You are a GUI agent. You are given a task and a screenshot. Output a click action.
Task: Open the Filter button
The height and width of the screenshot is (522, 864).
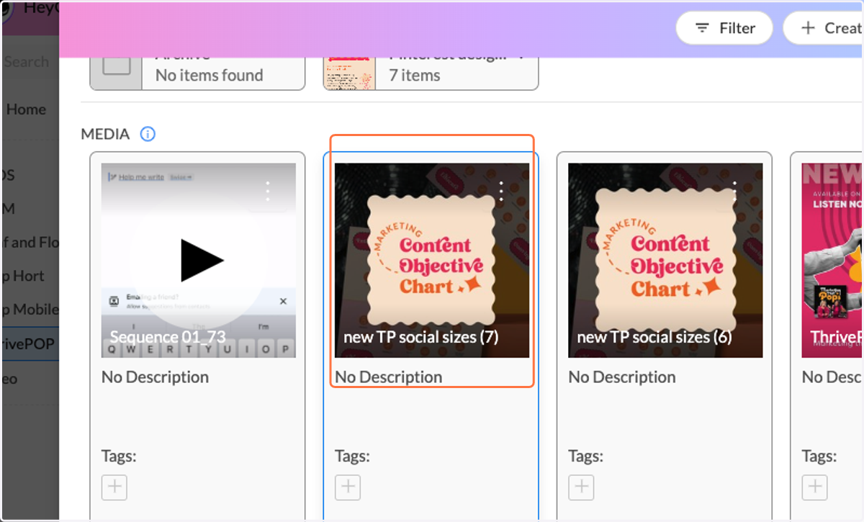[x=724, y=28]
